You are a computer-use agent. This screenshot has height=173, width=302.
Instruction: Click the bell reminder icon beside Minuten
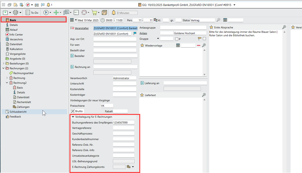tap(114, 13)
